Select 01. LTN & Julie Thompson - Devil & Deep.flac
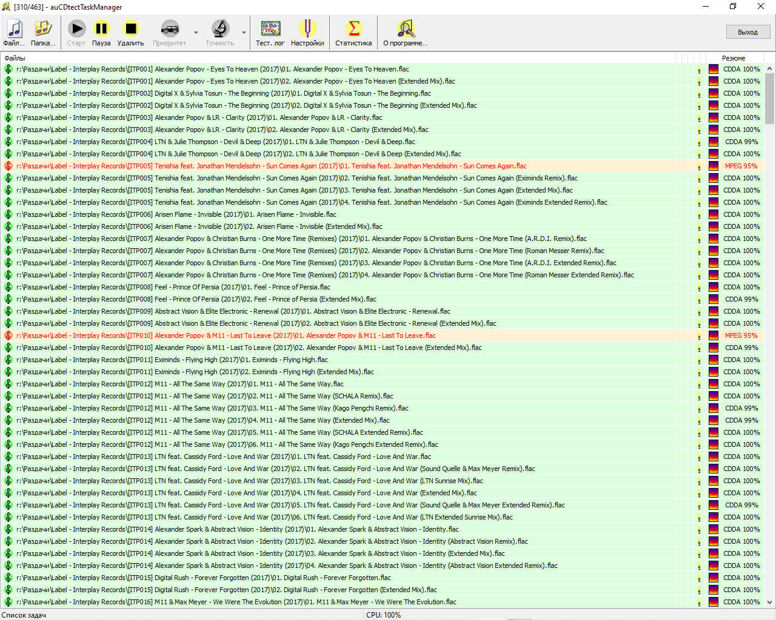 [x=383, y=142]
